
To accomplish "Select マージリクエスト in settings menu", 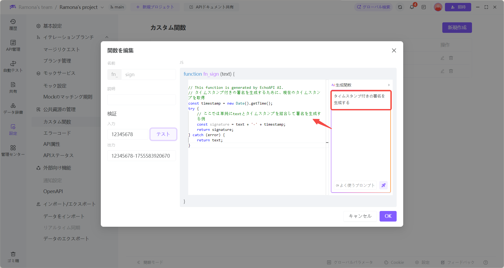I will pyautogui.click(x=61, y=50).
